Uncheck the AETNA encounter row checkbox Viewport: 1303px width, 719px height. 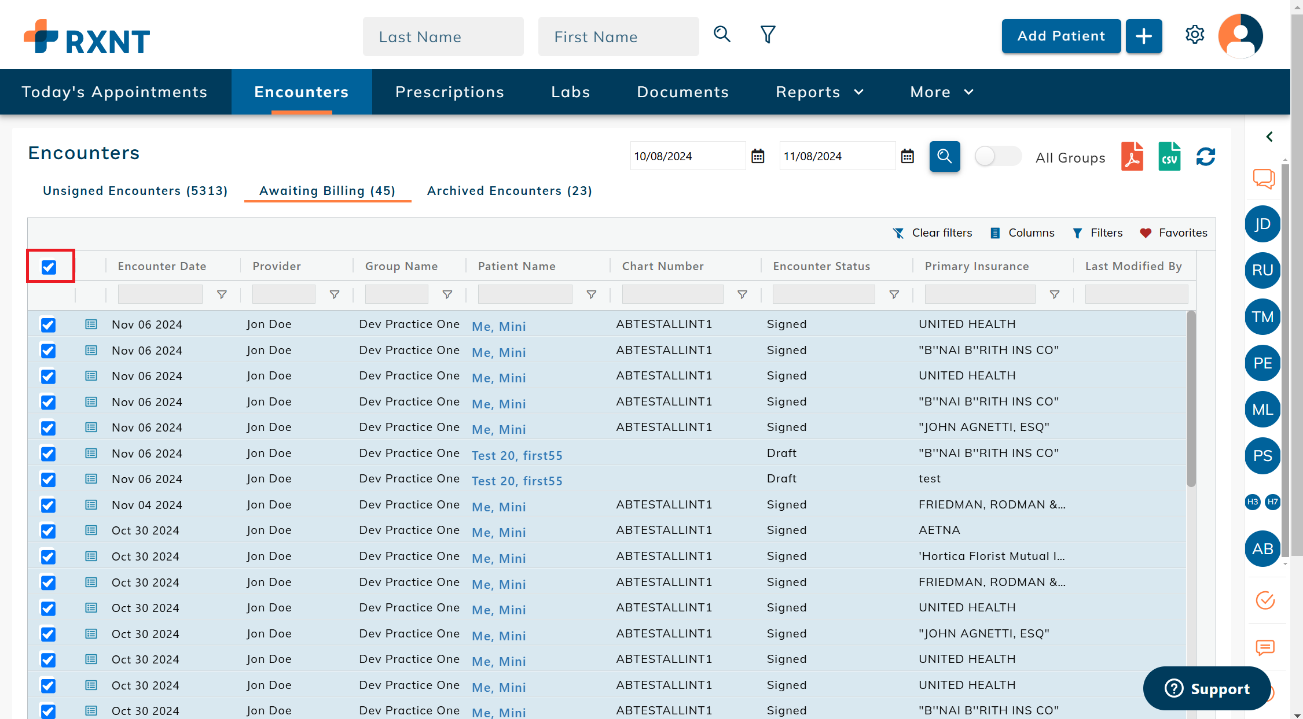tap(48, 530)
